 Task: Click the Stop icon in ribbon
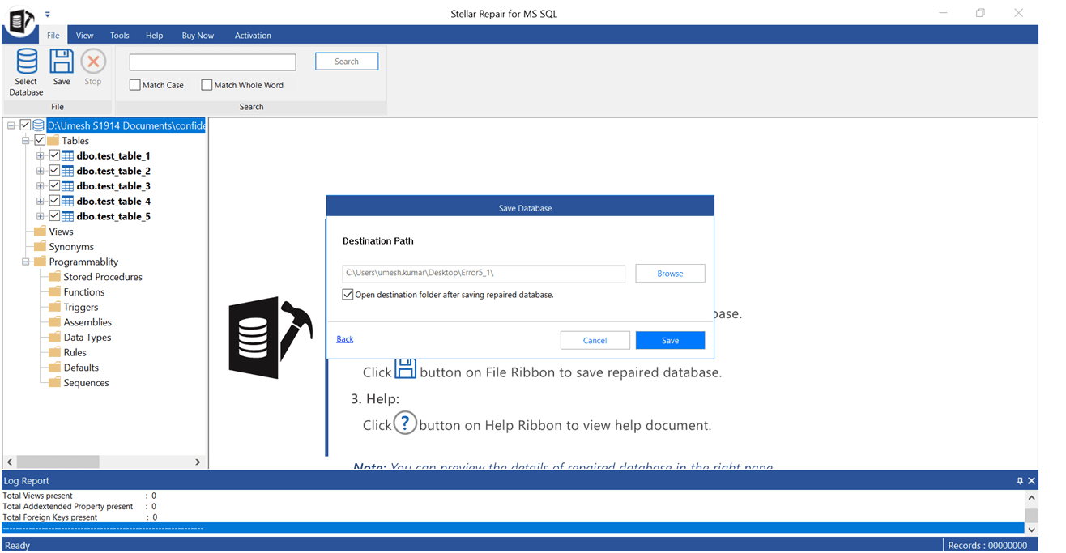click(x=93, y=62)
